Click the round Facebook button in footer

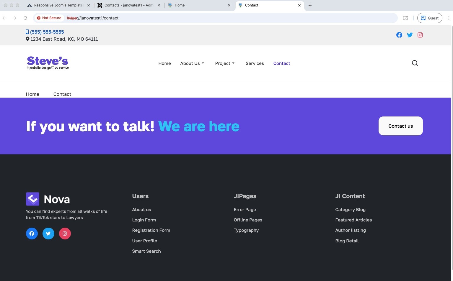click(x=32, y=234)
